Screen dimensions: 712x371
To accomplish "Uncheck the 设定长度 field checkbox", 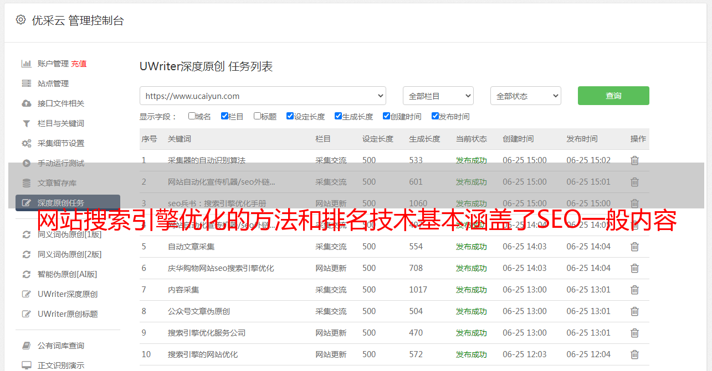I will (290, 116).
